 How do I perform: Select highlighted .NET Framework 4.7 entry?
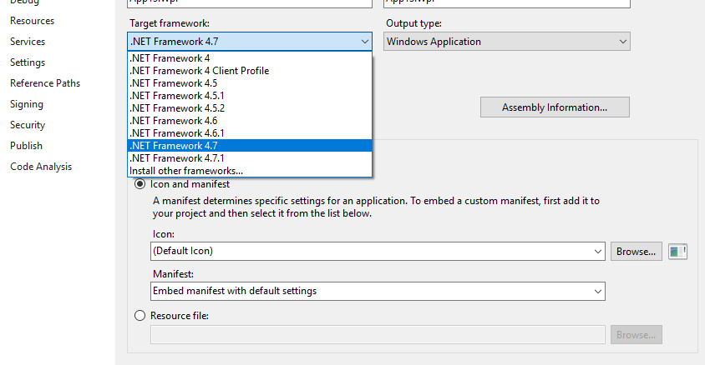(250, 146)
